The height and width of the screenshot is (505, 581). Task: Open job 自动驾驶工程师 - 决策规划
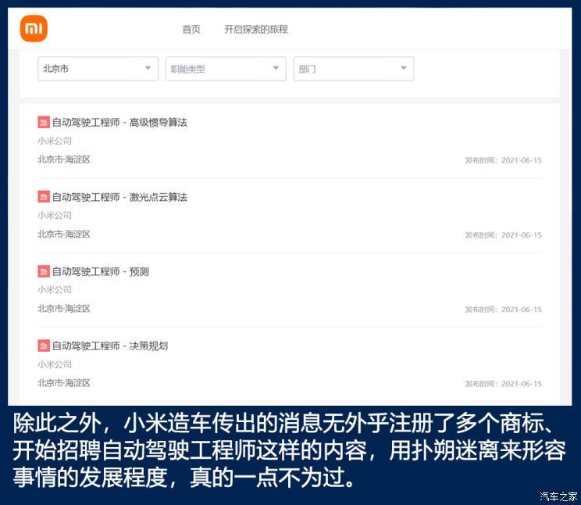point(109,346)
